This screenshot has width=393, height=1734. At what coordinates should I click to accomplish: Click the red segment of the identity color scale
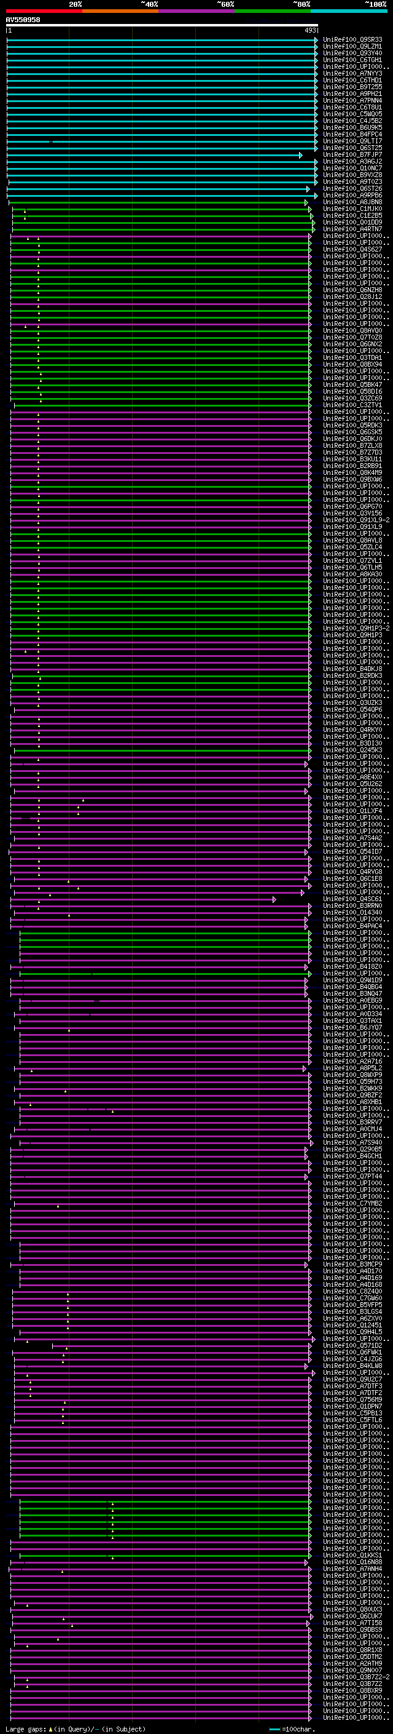[44, 11]
